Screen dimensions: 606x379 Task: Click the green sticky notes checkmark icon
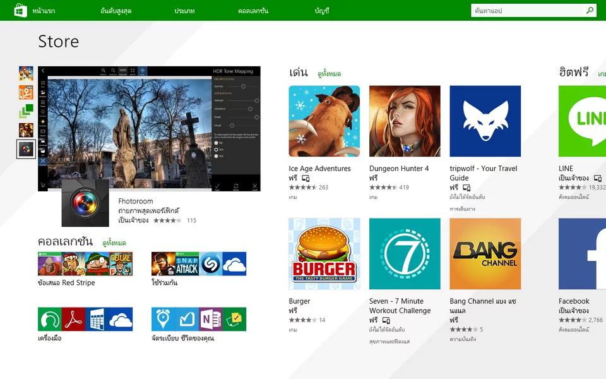click(235, 320)
